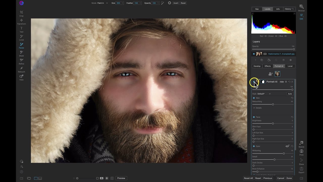Click the Hide link in Portrait AI
This screenshot has height=182, width=323.
(x=282, y=82)
